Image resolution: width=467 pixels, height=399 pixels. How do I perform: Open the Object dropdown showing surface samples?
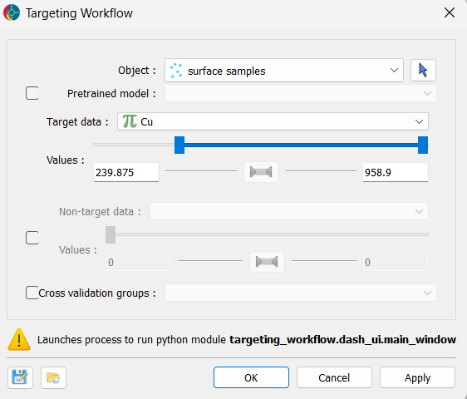[x=284, y=71]
